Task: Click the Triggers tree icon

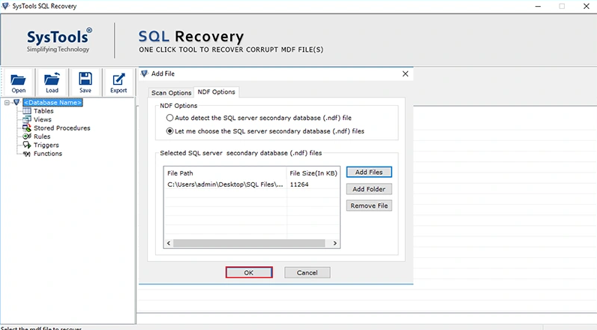Action: tap(27, 145)
